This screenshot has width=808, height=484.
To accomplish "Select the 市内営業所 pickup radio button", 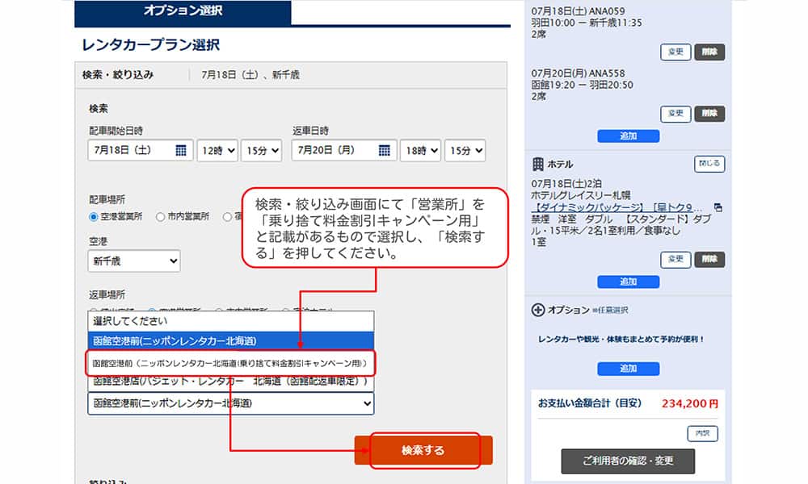I will pos(160,217).
